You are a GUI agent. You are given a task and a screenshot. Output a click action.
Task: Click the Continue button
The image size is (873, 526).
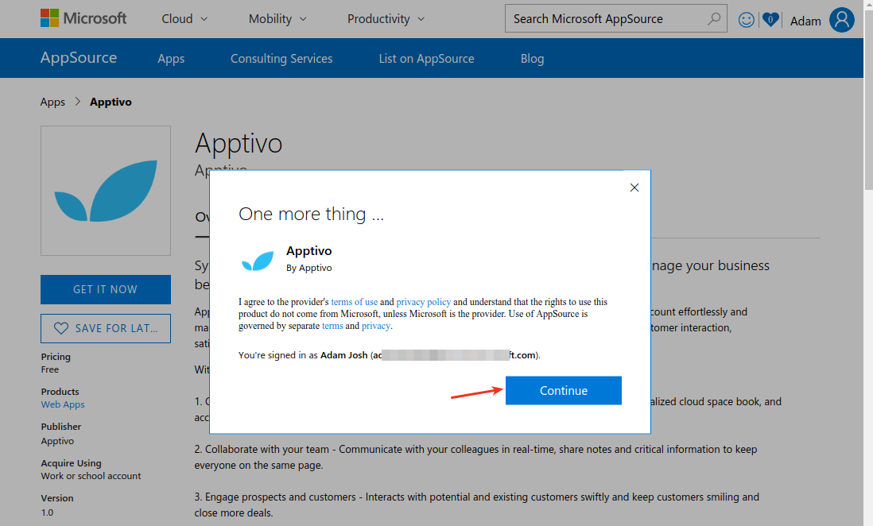564,390
